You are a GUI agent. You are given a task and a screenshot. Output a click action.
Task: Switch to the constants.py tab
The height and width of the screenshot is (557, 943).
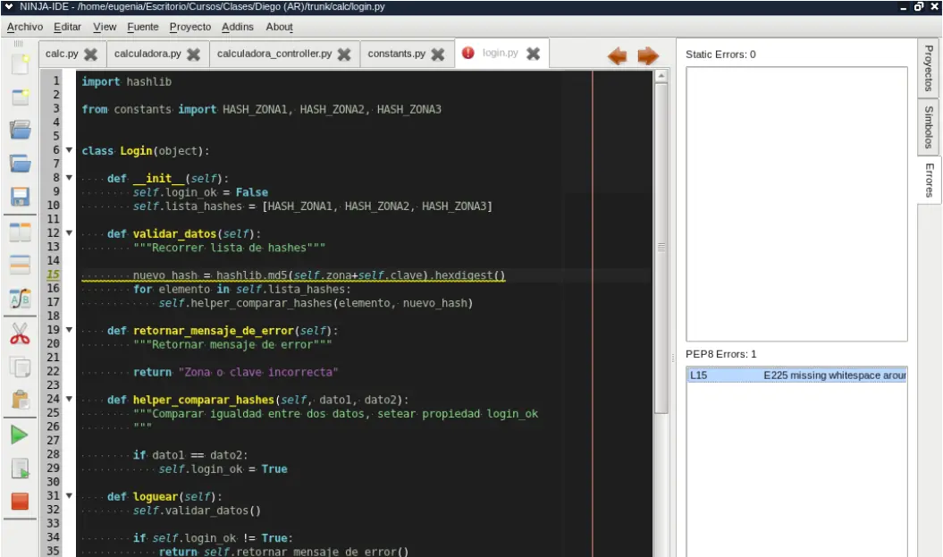click(x=396, y=54)
